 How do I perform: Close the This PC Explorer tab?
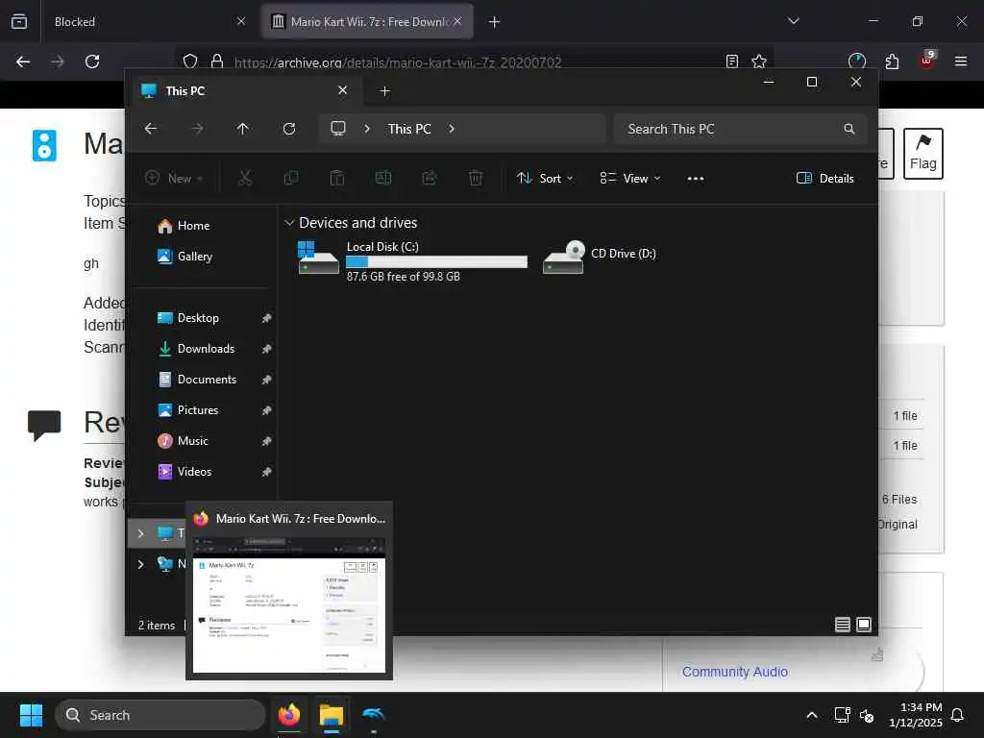(x=343, y=90)
